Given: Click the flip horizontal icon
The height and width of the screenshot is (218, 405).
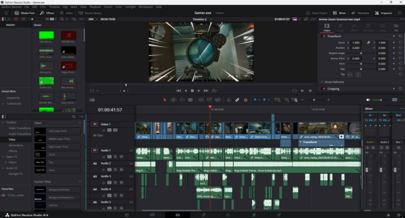Looking at the screenshot, I should 350,75.
